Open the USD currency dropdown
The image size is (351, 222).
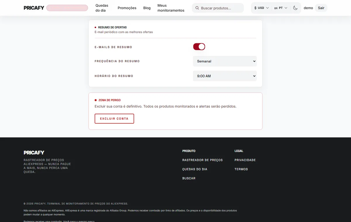point(261,8)
